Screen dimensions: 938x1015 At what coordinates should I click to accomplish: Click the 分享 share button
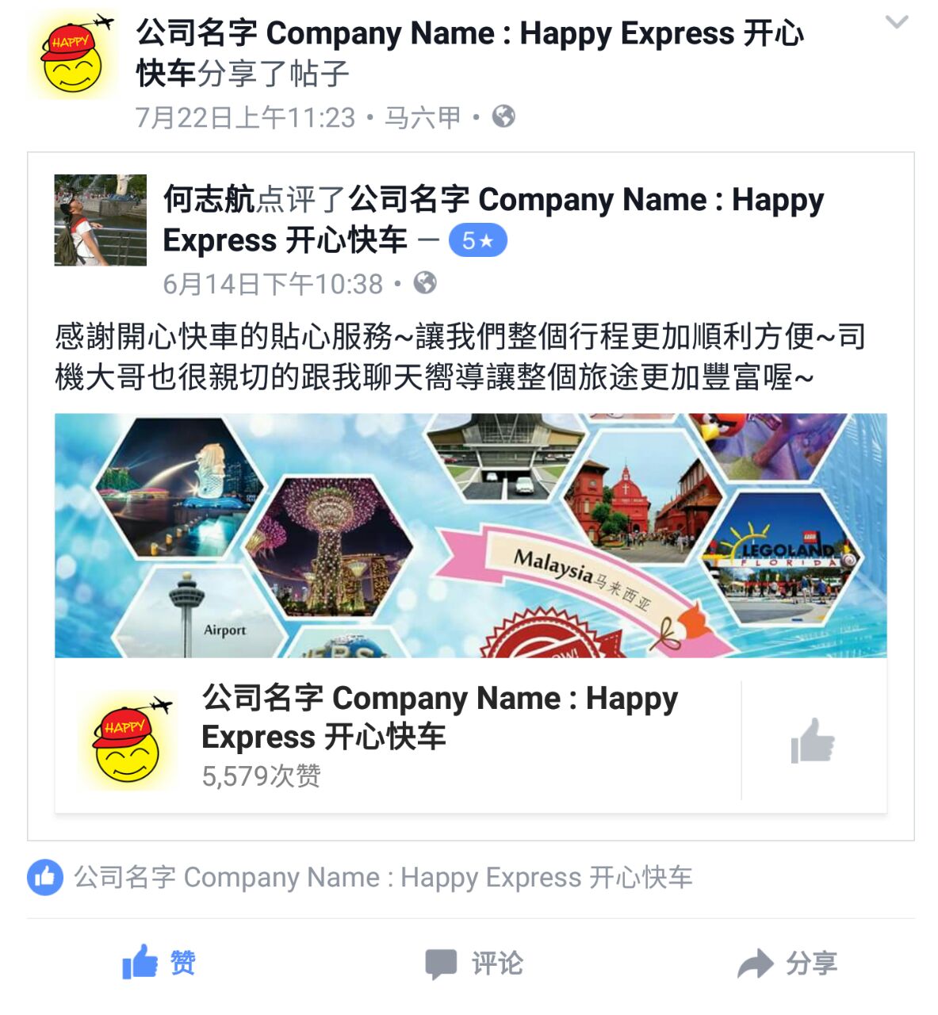(x=787, y=963)
